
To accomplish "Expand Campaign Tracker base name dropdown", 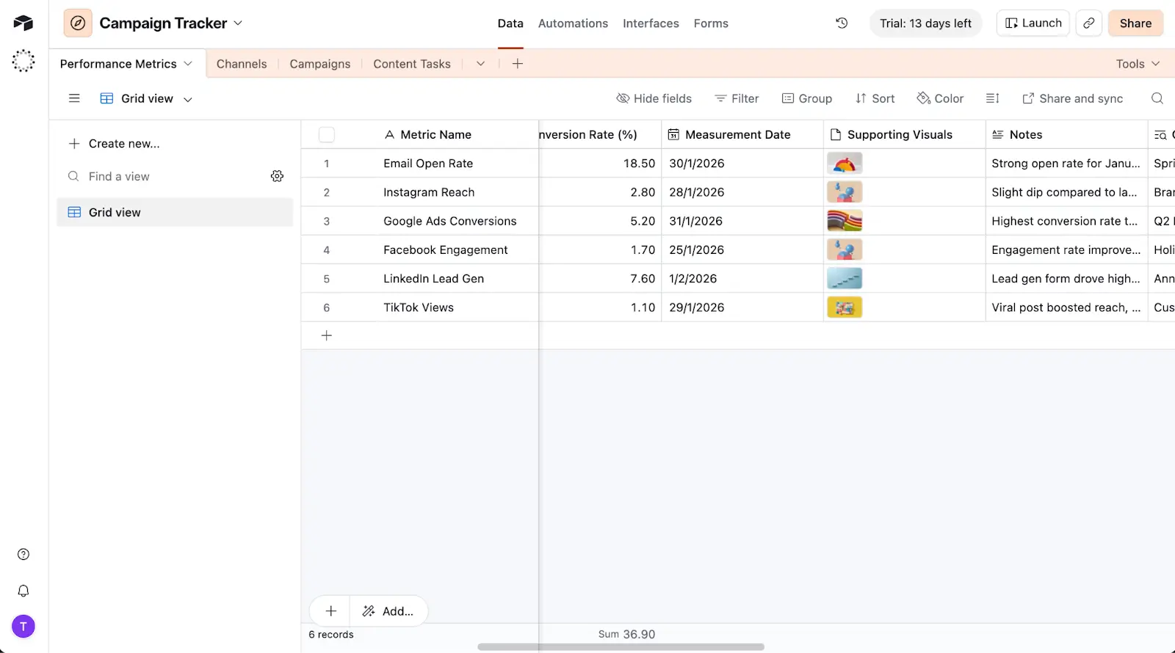I will tap(238, 23).
